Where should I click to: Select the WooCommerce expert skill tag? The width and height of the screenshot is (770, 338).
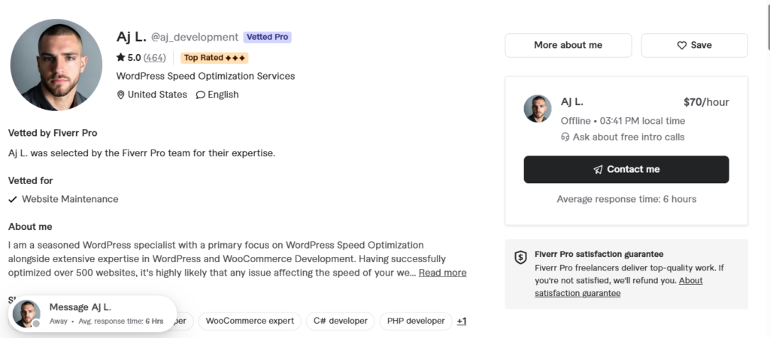250,321
